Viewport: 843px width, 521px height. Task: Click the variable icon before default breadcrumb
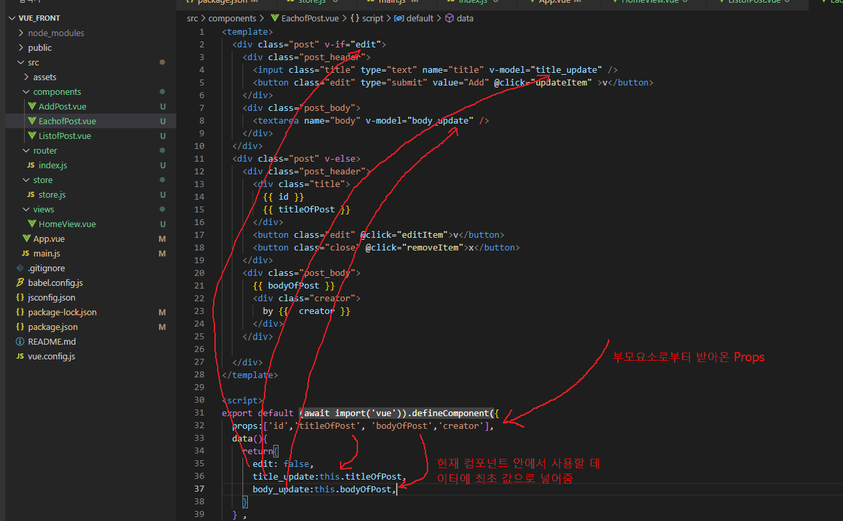coord(398,18)
